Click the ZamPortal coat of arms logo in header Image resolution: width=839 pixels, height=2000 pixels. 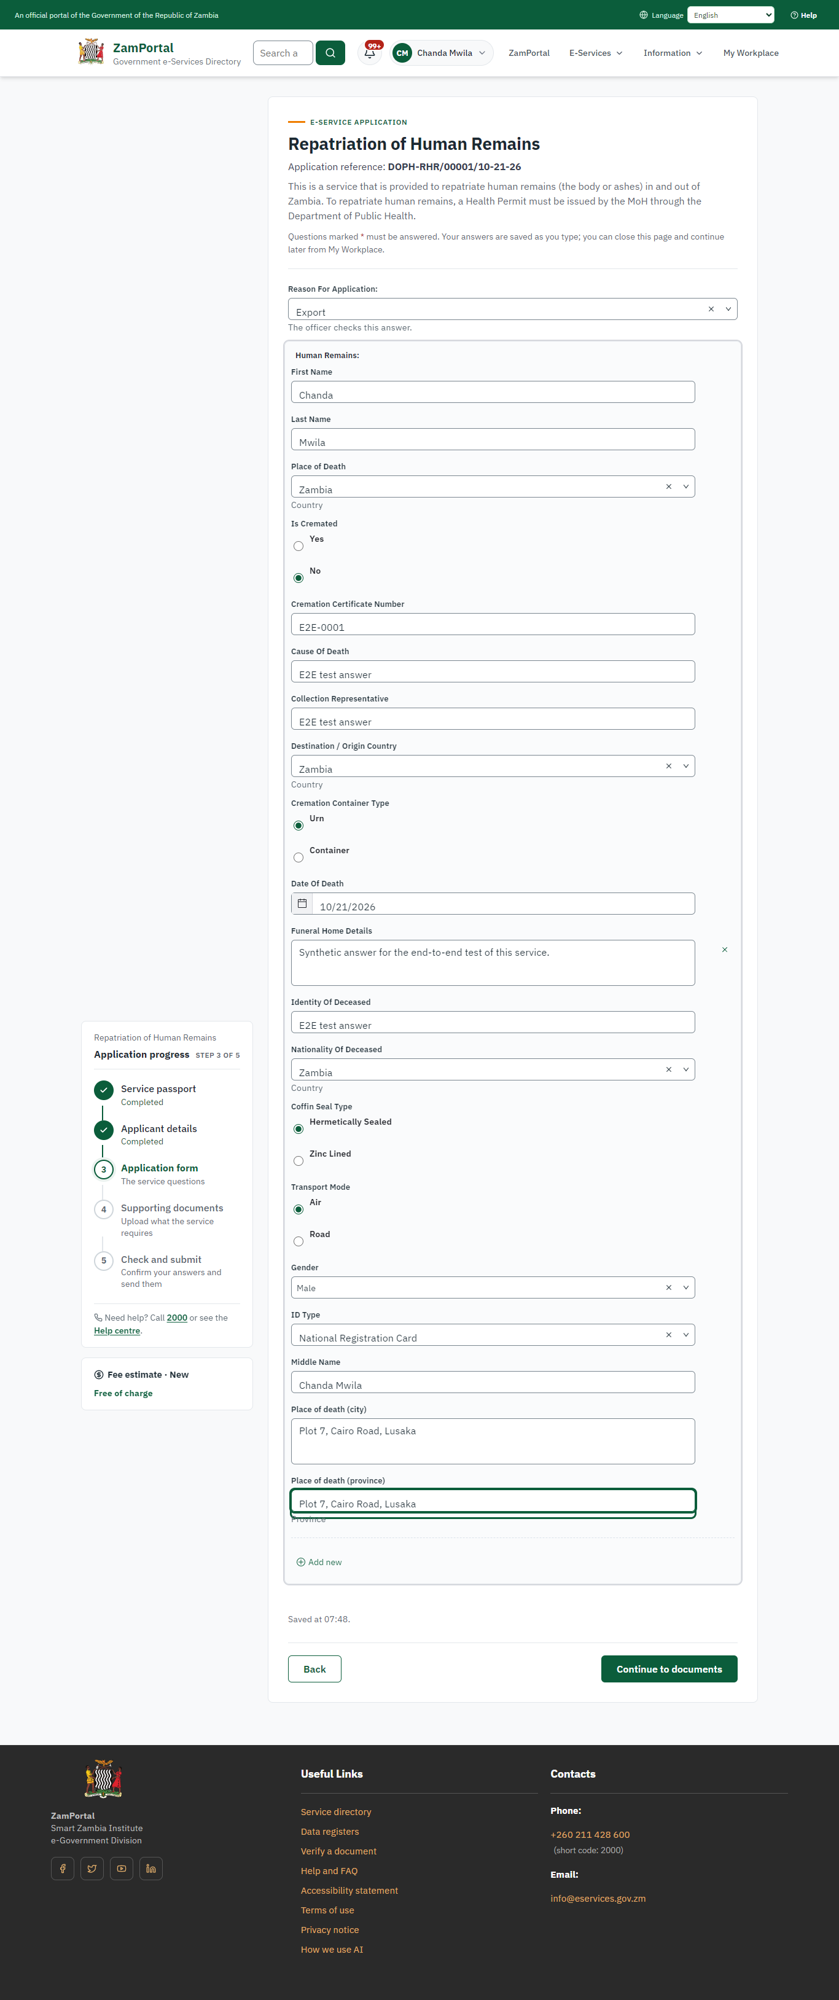tap(91, 52)
